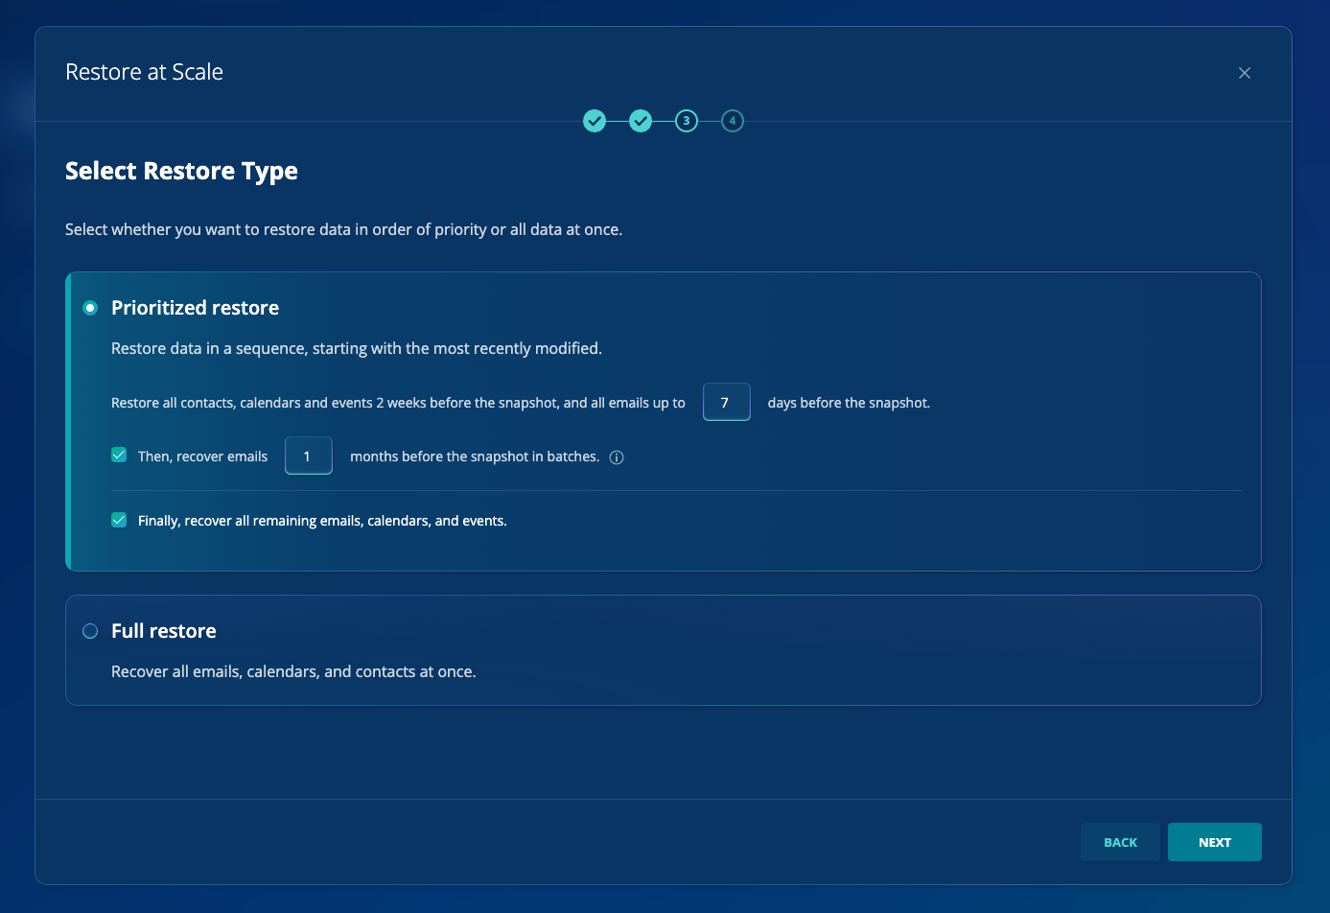This screenshot has height=913, width=1330.
Task: Click the step 3 indicator circle
Action: pyautogui.click(x=687, y=121)
